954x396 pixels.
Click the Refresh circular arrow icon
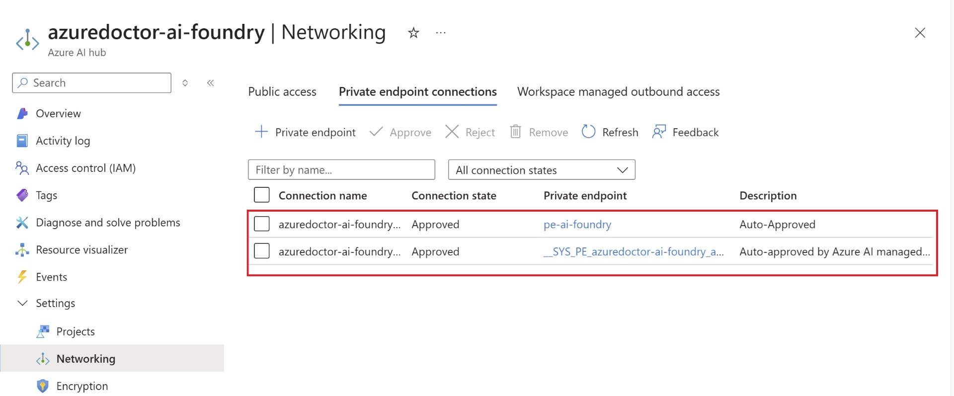pyautogui.click(x=588, y=132)
